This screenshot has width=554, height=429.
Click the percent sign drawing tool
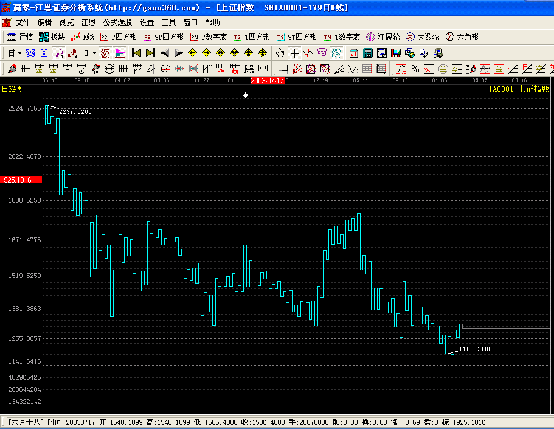tap(415, 69)
